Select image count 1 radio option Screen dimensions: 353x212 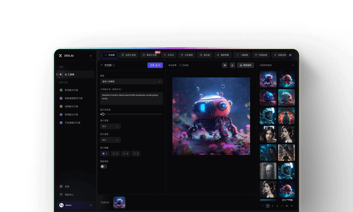[105, 154]
